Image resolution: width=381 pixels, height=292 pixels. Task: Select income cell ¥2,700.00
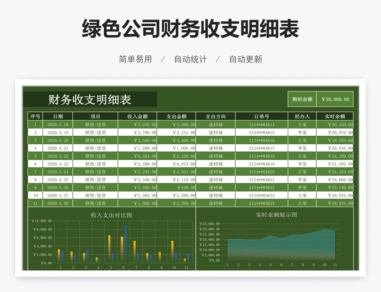138,132
